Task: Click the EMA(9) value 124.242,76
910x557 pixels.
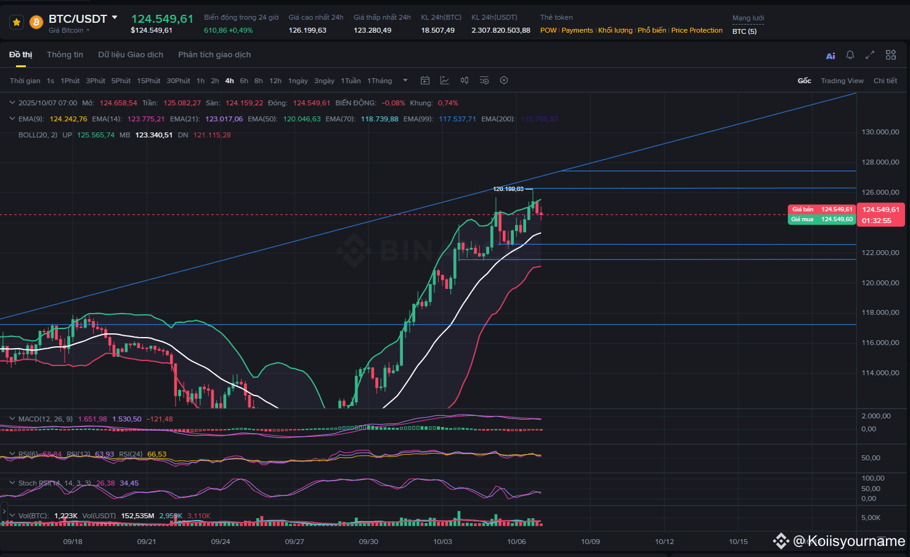Action: (68, 119)
